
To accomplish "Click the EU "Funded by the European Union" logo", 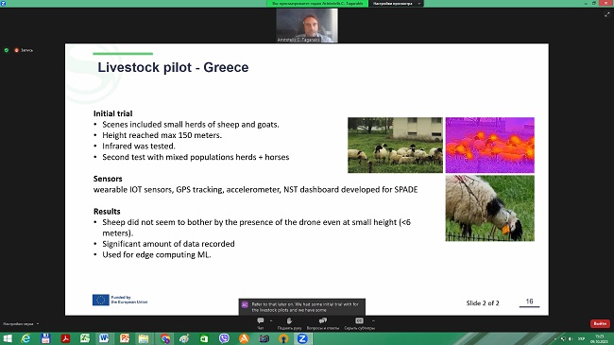I will 120,300.
